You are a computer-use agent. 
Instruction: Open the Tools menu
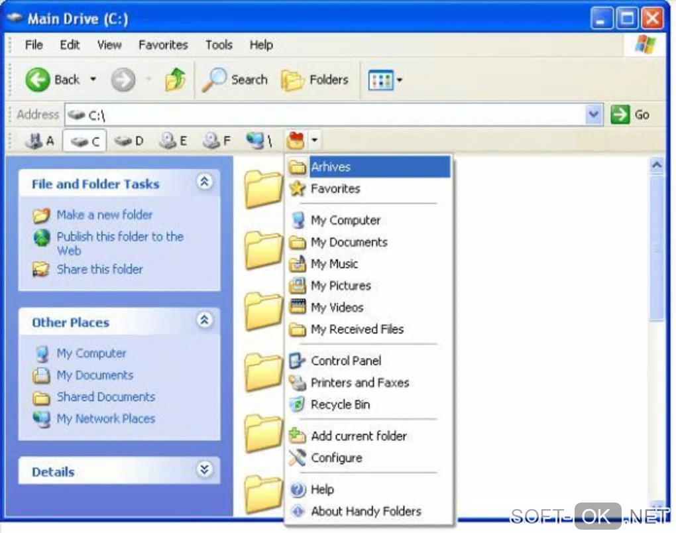[x=219, y=45]
